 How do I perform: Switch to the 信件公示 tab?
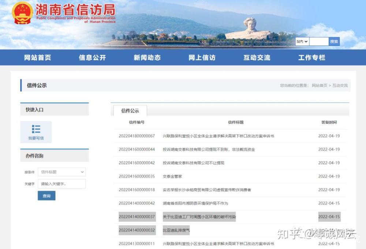click(x=130, y=110)
